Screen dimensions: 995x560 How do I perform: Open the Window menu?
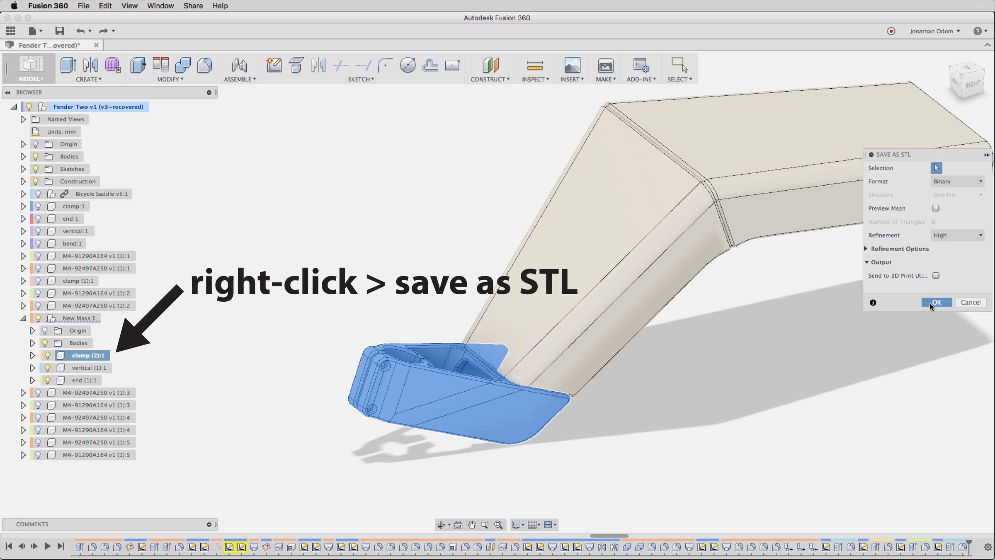(x=160, y=6)
